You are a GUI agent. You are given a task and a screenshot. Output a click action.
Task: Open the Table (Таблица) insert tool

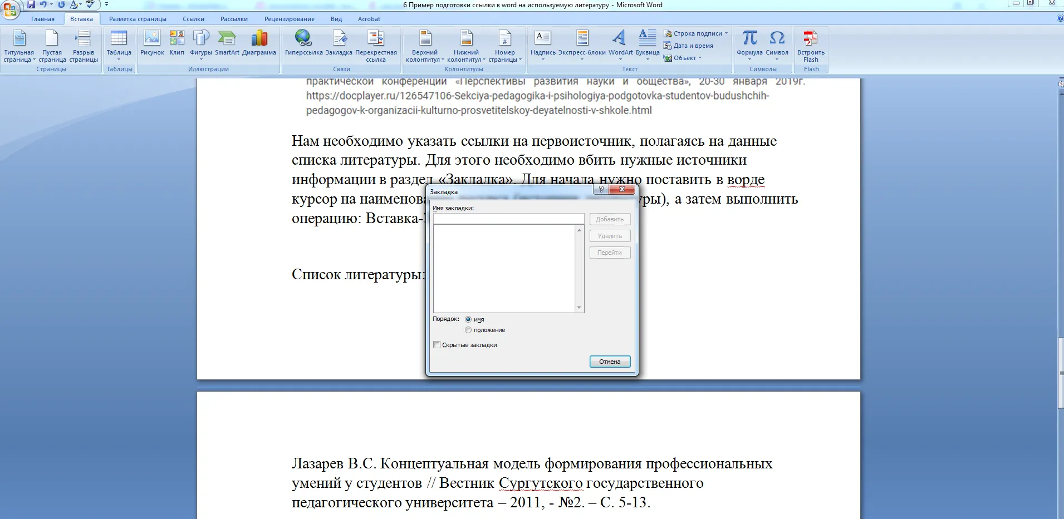[x=119, y=46]
